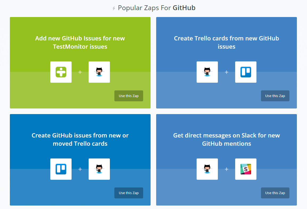This screenshot has height=209, width=307.
Task: Open 'Add new GitHub Issues for new TestMonitor issues' title
Action: 80,43
